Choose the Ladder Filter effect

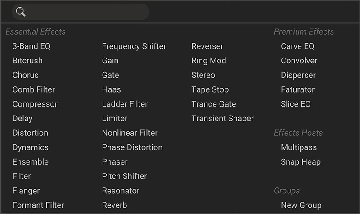tap(125, 104)
